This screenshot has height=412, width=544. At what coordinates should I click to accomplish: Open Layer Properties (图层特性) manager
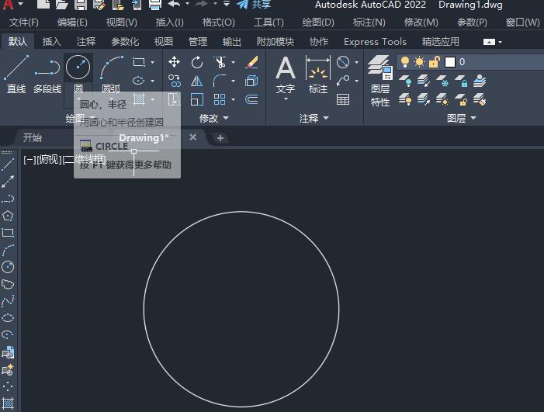[380, 81]
